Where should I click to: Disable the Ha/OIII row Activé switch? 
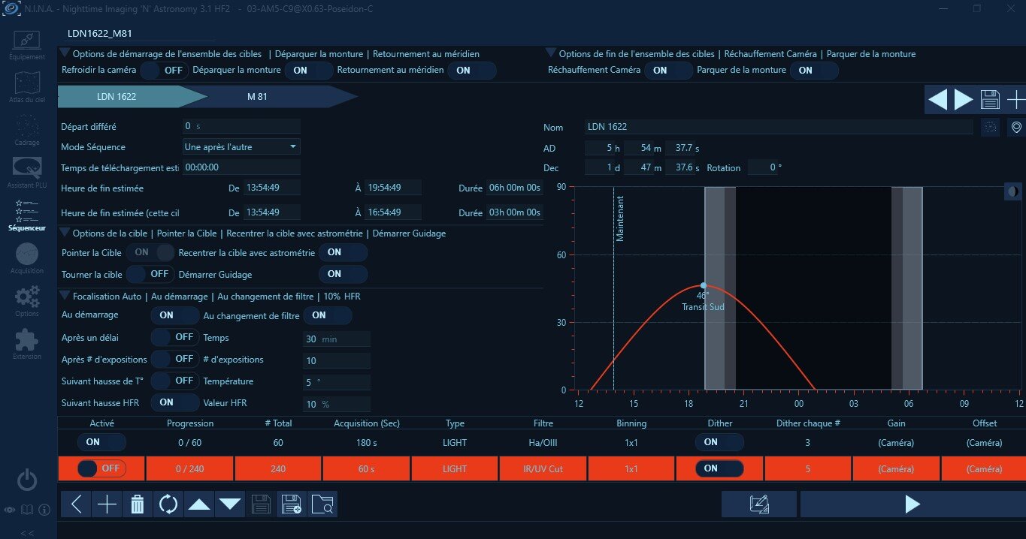101,443
